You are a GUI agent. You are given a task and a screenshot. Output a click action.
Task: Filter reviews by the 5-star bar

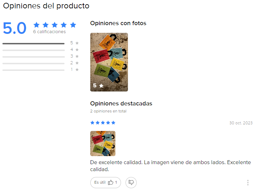pyautogui.click(x=33, y=43)
